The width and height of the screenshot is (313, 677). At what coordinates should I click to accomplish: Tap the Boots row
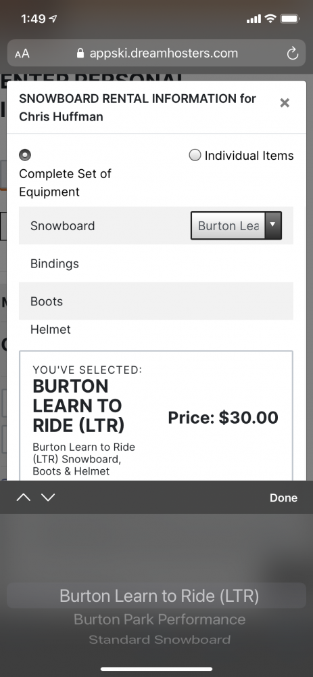pos(156,301)
